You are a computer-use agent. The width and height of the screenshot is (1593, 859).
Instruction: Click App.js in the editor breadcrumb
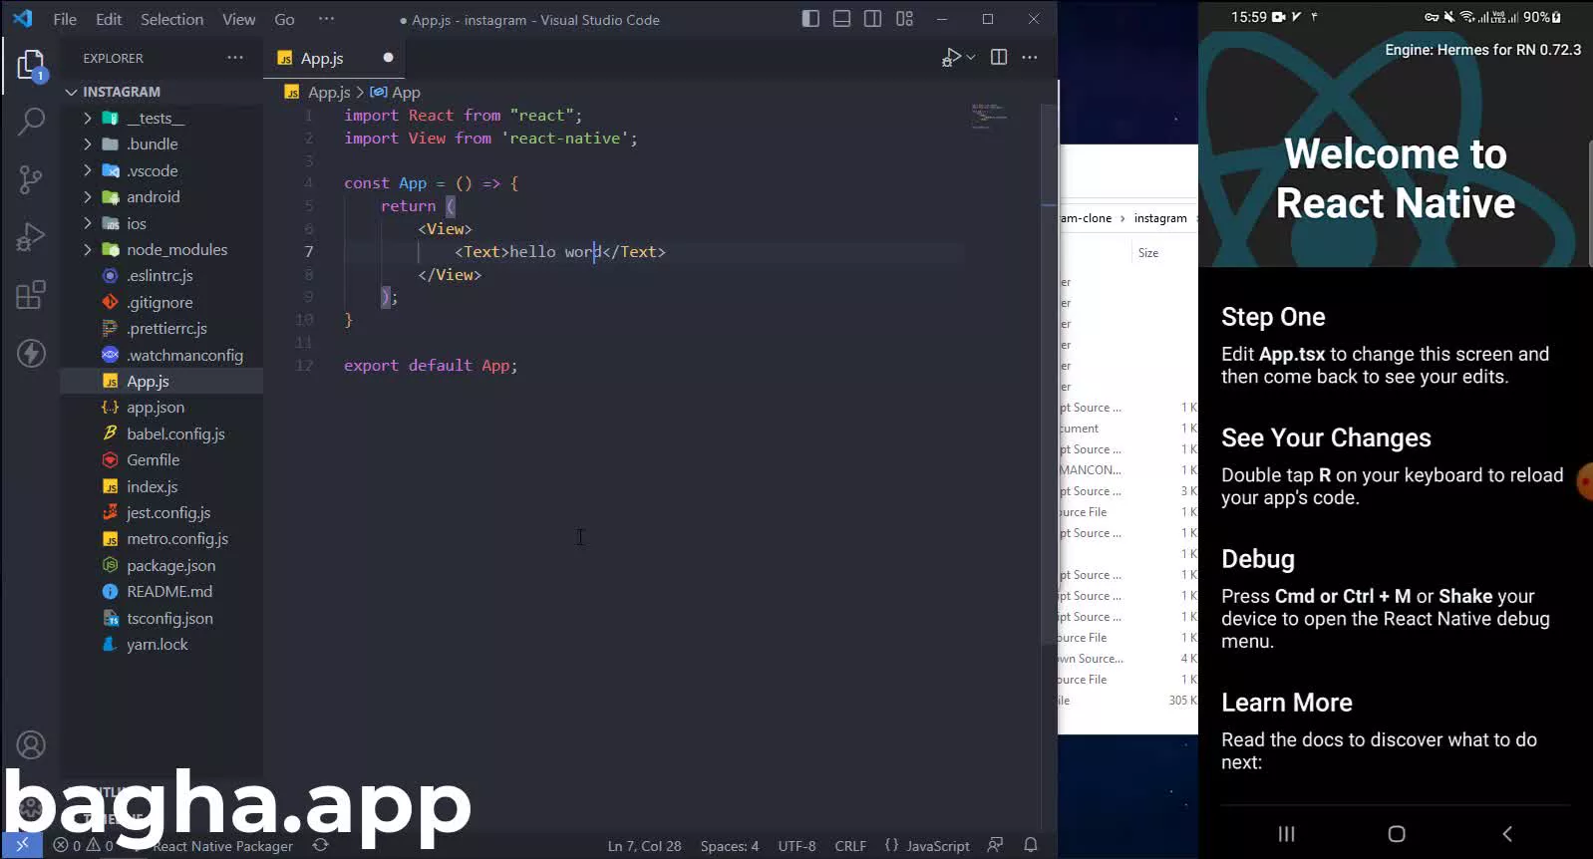click(x=328, y=92)
